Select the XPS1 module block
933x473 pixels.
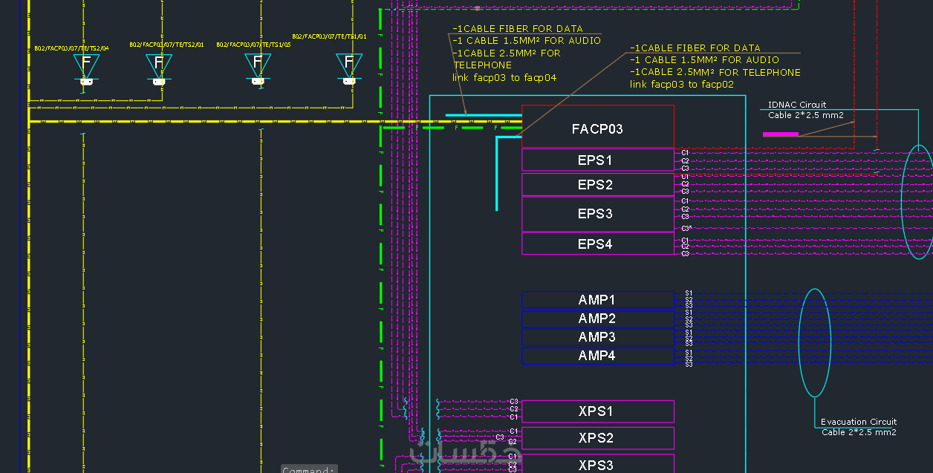[598, 411]
